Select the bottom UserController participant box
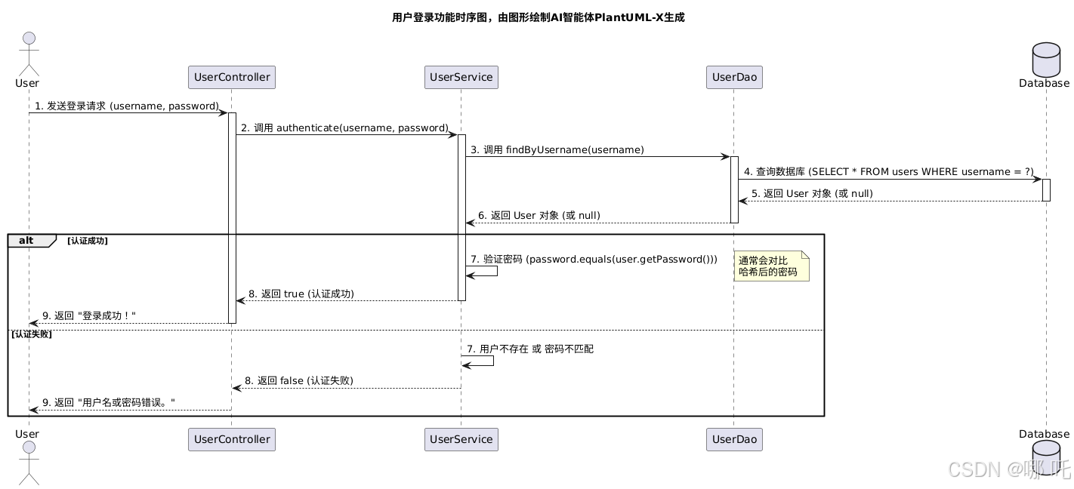Image resolution: width=1074 pixels, height=489 pixels. pos(231,439)
